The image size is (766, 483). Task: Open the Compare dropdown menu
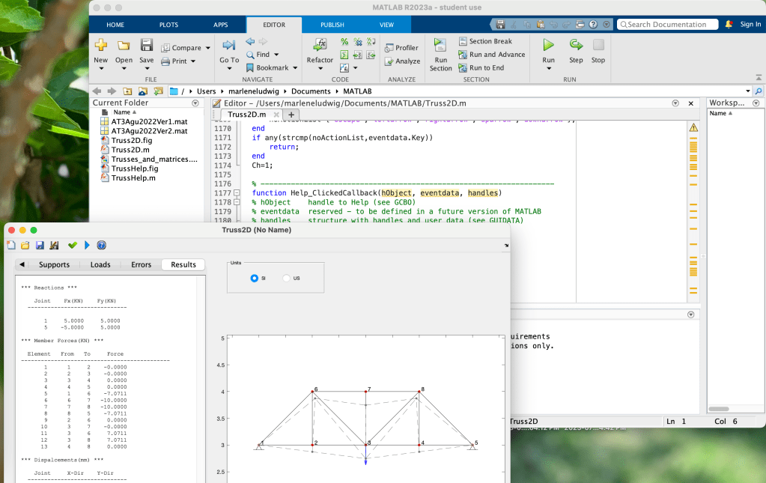[x=208, y=48]
